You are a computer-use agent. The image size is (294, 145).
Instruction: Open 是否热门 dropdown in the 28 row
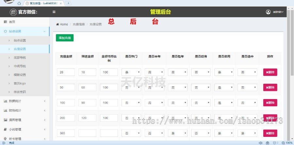pos(131,72)
